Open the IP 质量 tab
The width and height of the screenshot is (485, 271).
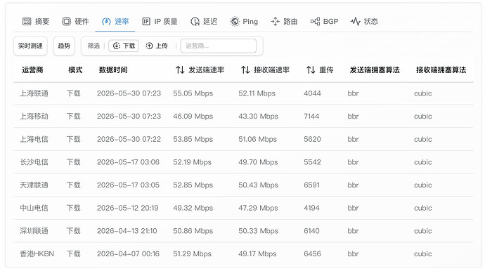coord(160,21)
